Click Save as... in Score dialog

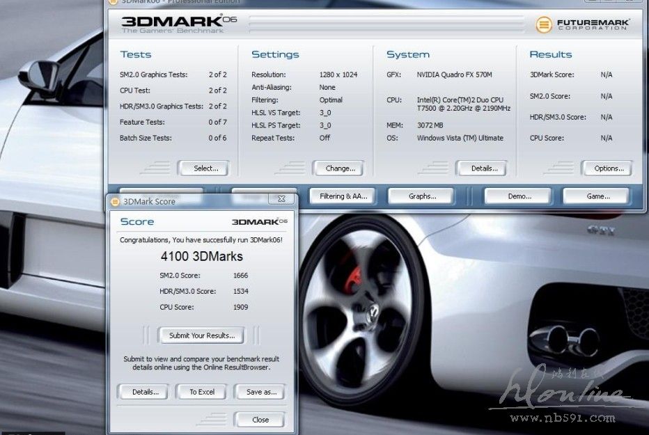click(261, 392)
